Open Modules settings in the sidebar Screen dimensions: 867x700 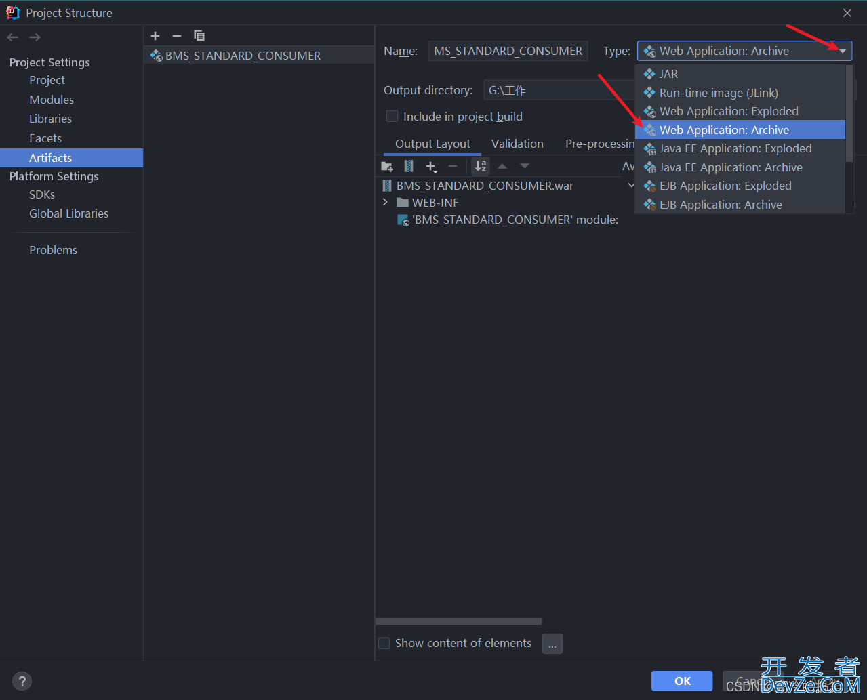click(x=52, y=100)
